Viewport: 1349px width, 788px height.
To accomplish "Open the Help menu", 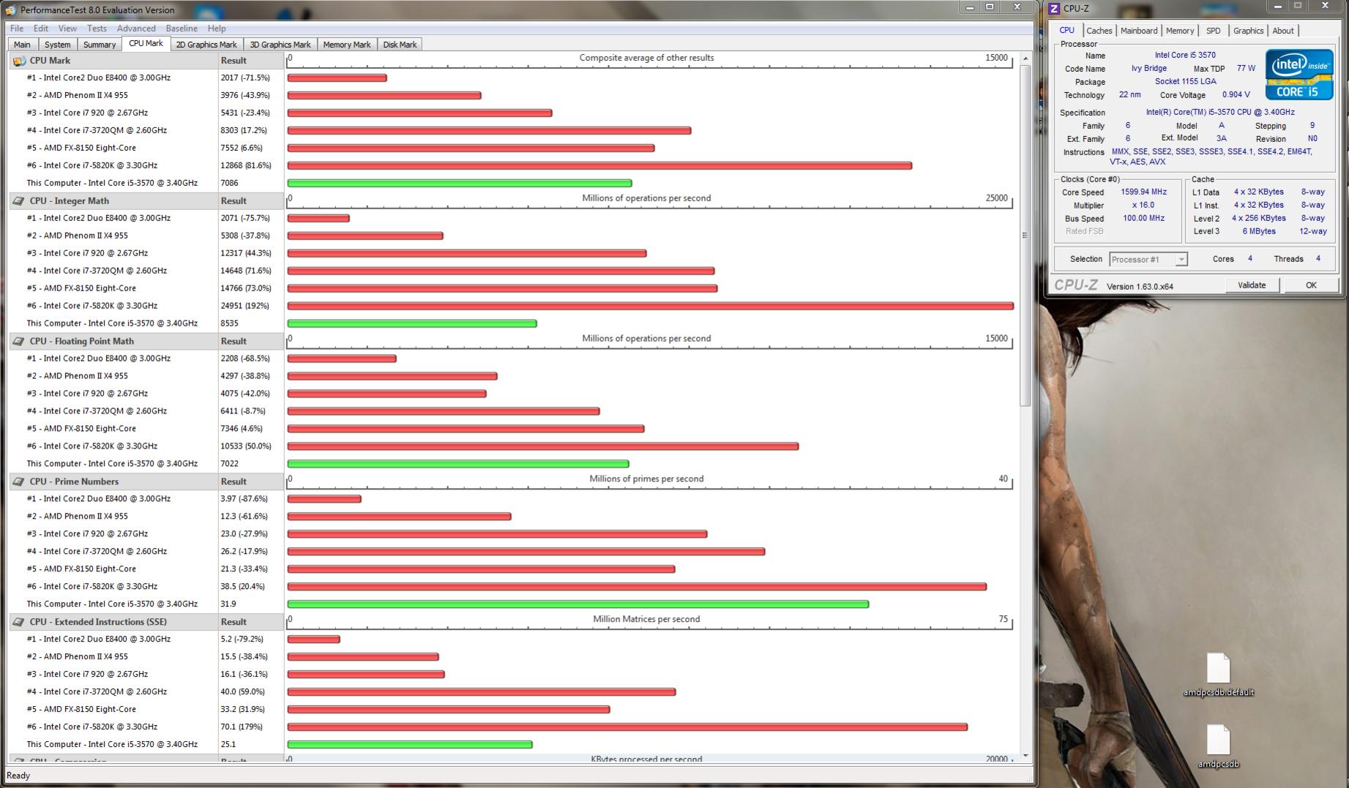I will [x=217, y=29].
